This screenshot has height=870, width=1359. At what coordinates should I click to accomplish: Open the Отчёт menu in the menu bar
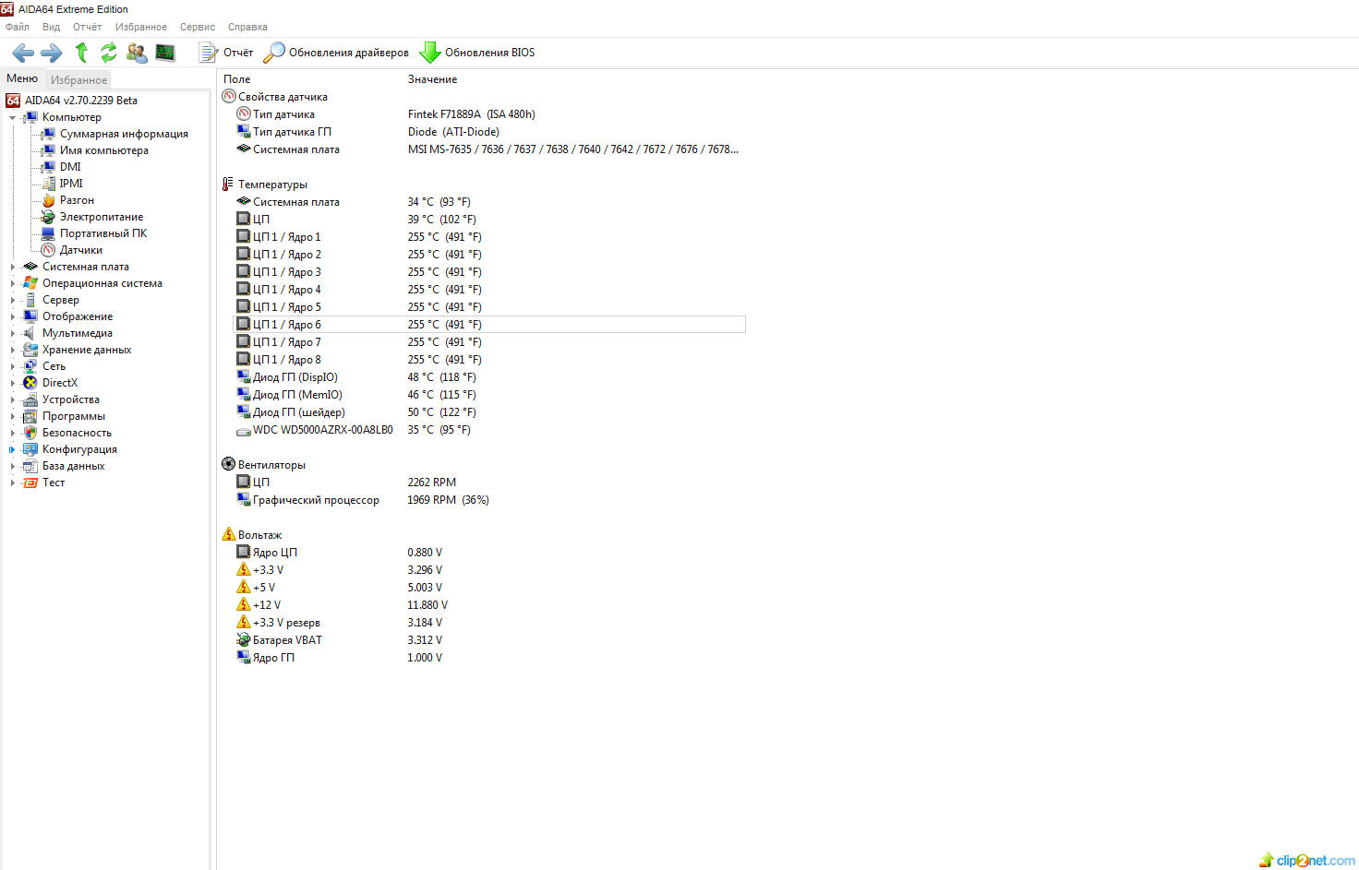[88, 27]
